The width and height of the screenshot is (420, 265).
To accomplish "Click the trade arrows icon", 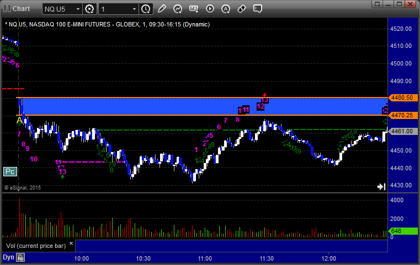I will coord(242,9).
